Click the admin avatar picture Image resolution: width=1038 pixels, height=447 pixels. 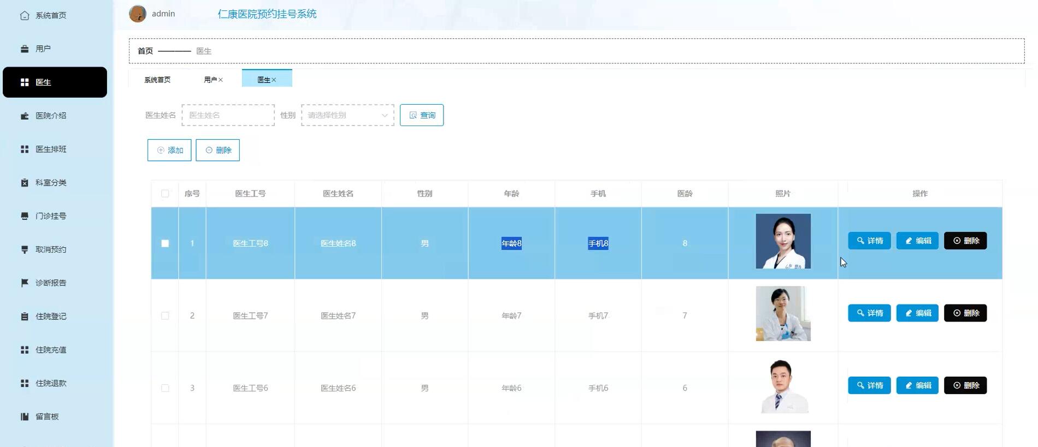coord(138,14)
